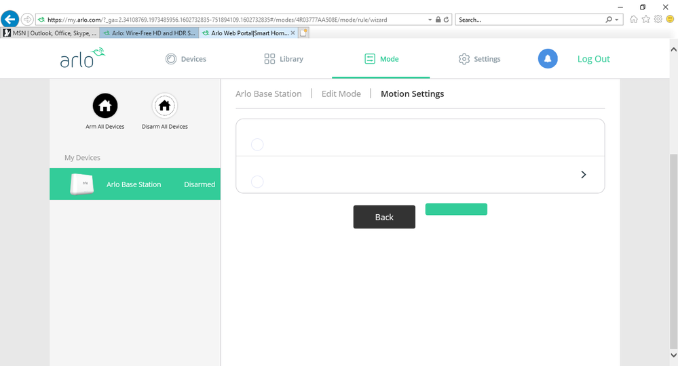
Task: Select the first radio button option
Action: (257, 144)
